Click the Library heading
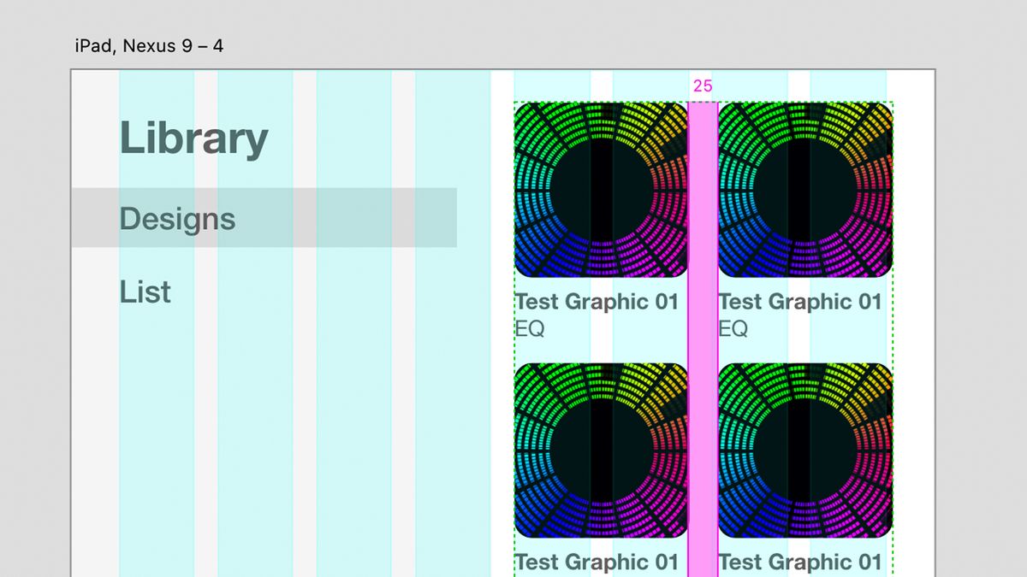Viewport: 1027px width, 577px height. (x=193, y=138)
